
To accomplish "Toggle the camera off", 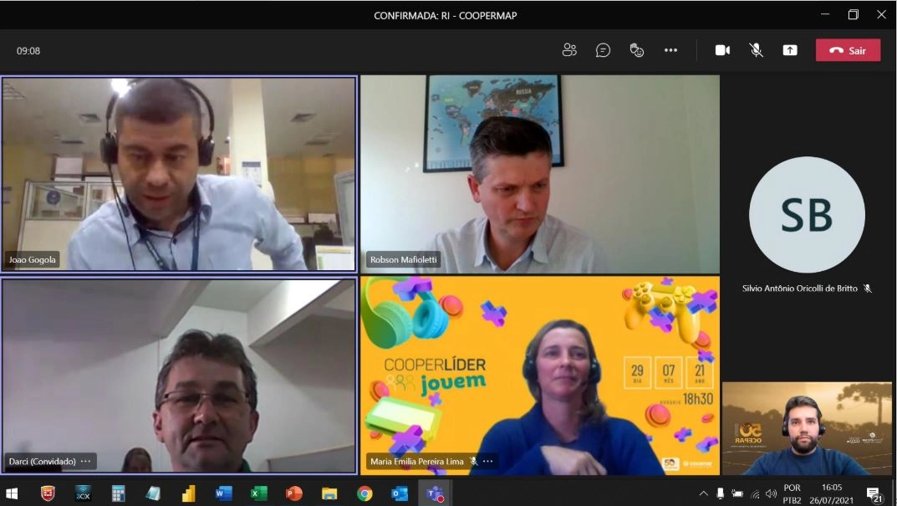I will point(722,50).
